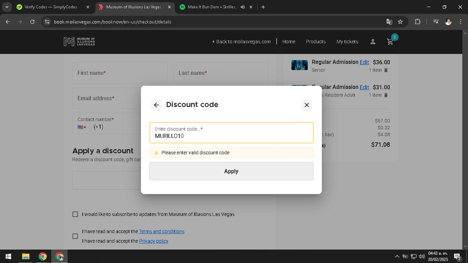Open the Windows Start menu
Screen dimensions: 468x263
[8, 256]
